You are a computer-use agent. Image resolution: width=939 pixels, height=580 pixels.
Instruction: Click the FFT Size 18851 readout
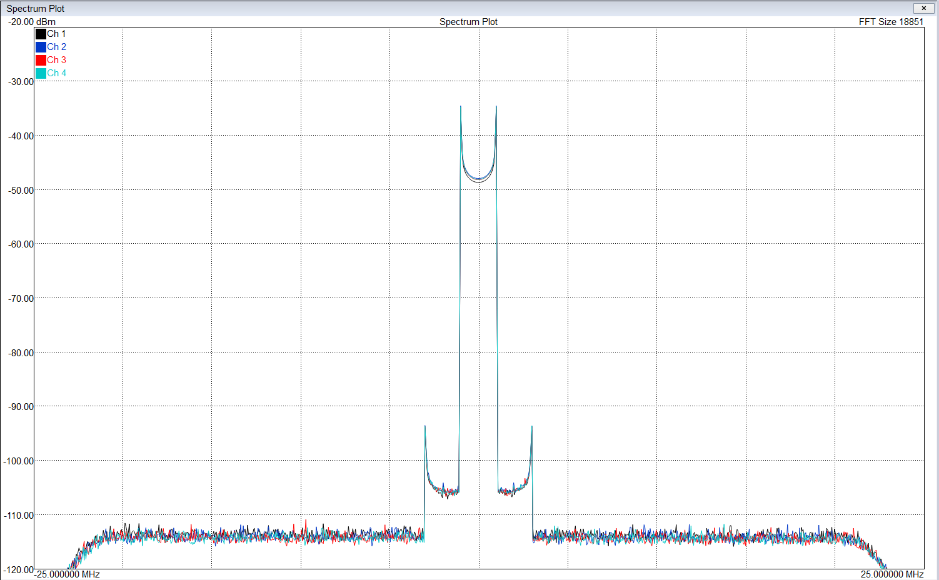891,22
